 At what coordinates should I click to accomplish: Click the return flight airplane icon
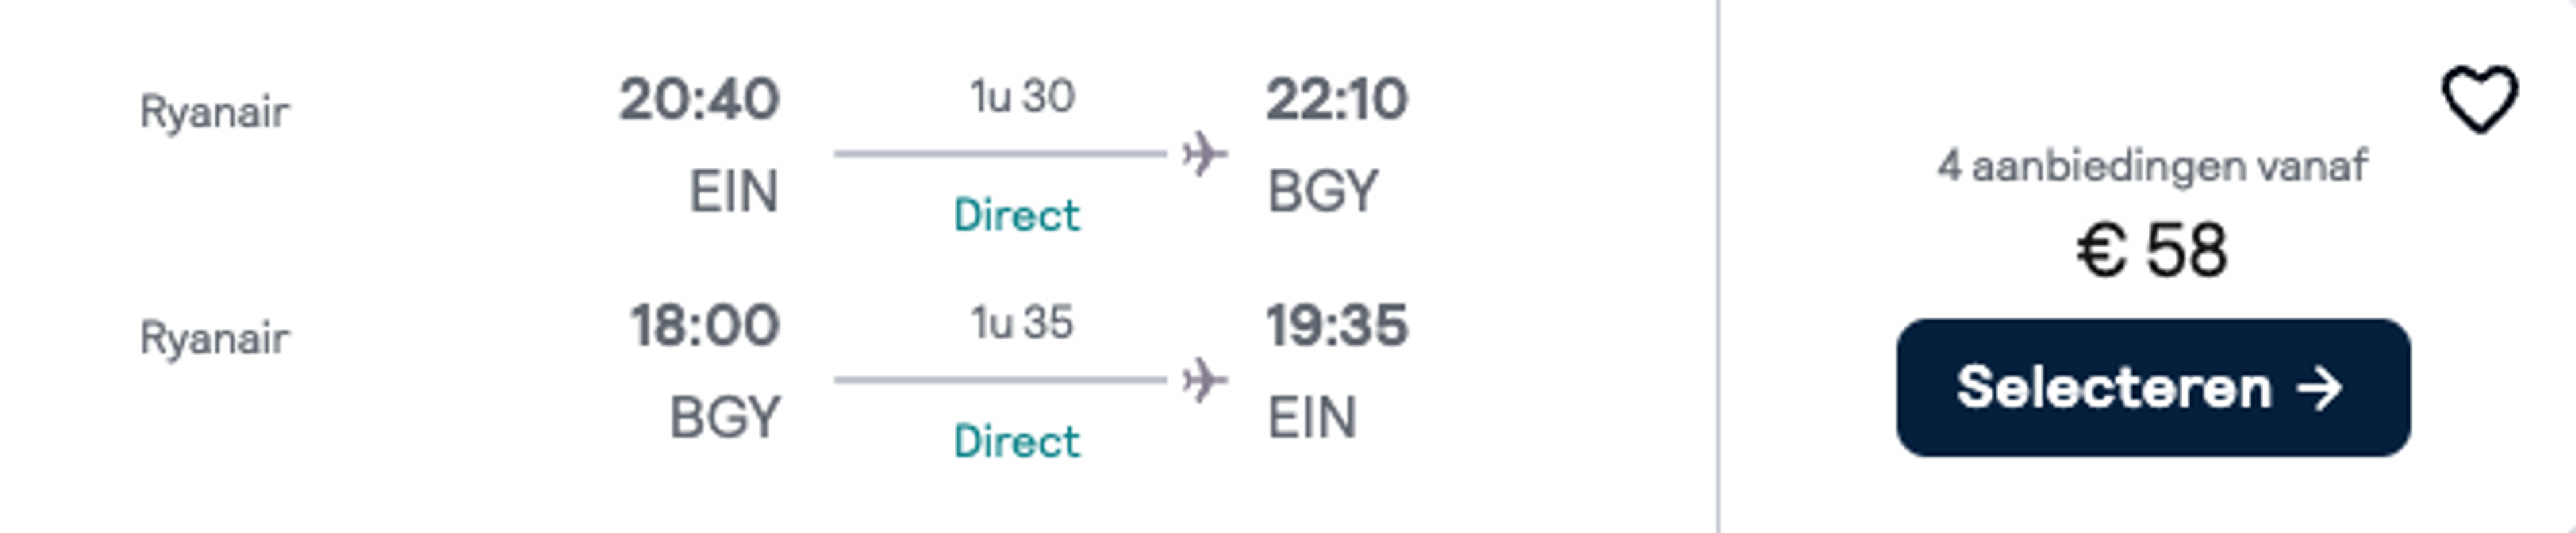[1204, 380]
